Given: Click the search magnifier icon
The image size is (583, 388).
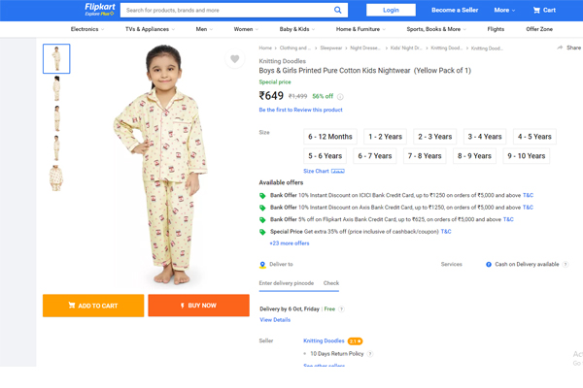Looking at the screenshot, I should pos(337,10).
